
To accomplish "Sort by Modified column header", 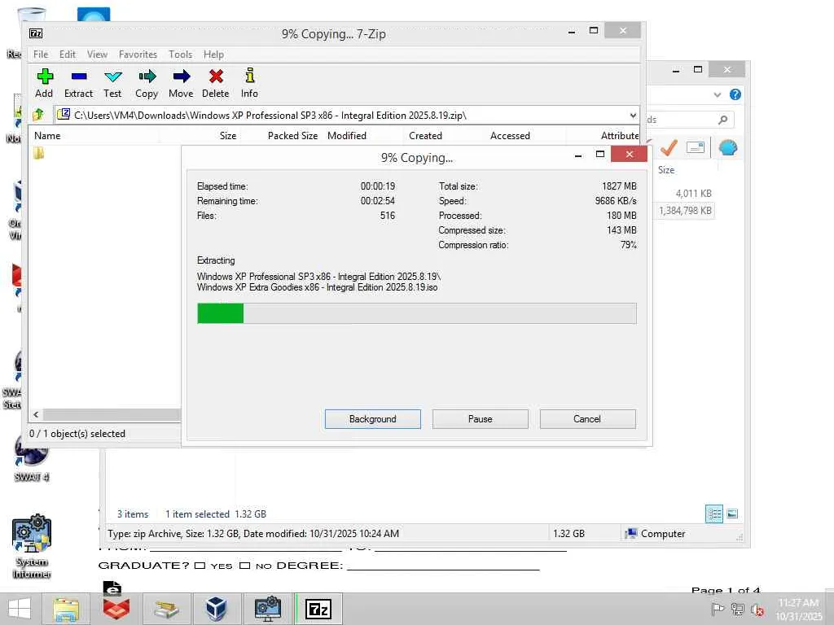I will coord(347,136).
